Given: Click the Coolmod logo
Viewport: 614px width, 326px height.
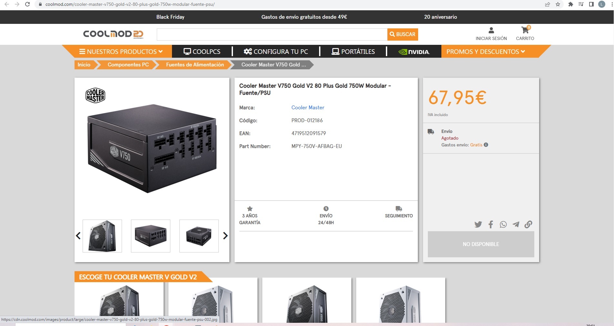Looking at the screenshot, I should [x=113, y=34].
